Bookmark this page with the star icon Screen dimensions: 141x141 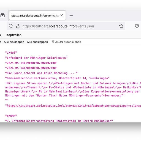point(121,26)
